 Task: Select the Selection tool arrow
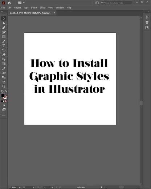click(4, 19)
